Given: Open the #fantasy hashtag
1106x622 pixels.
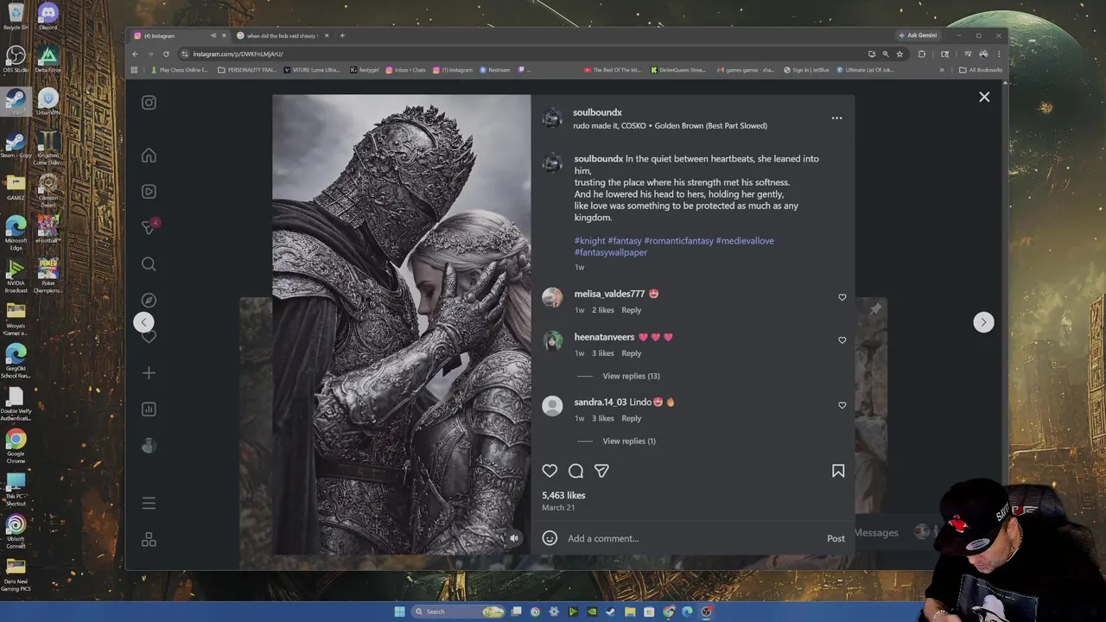Looking at the screenshot, I should (625, 241).
